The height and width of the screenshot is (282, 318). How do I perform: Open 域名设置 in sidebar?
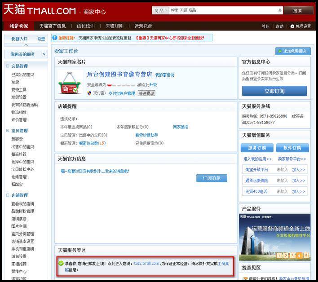(x=19, y=256)
